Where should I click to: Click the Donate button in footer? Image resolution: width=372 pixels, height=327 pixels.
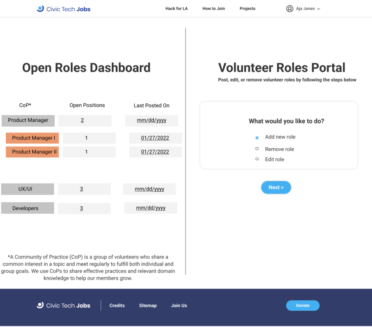point(303,306)
